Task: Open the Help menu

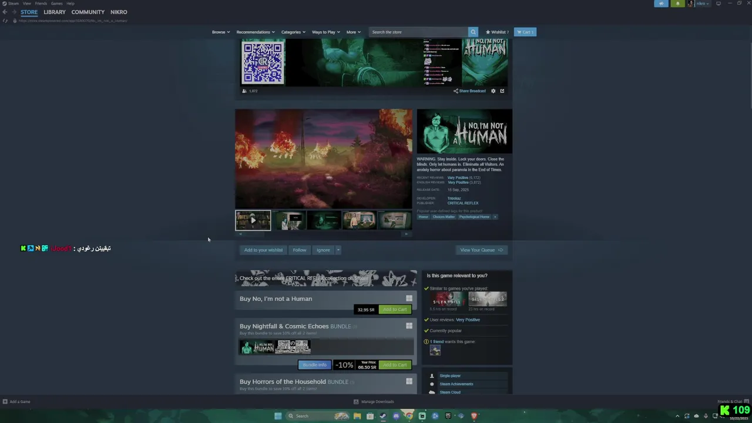Action: 70,4
